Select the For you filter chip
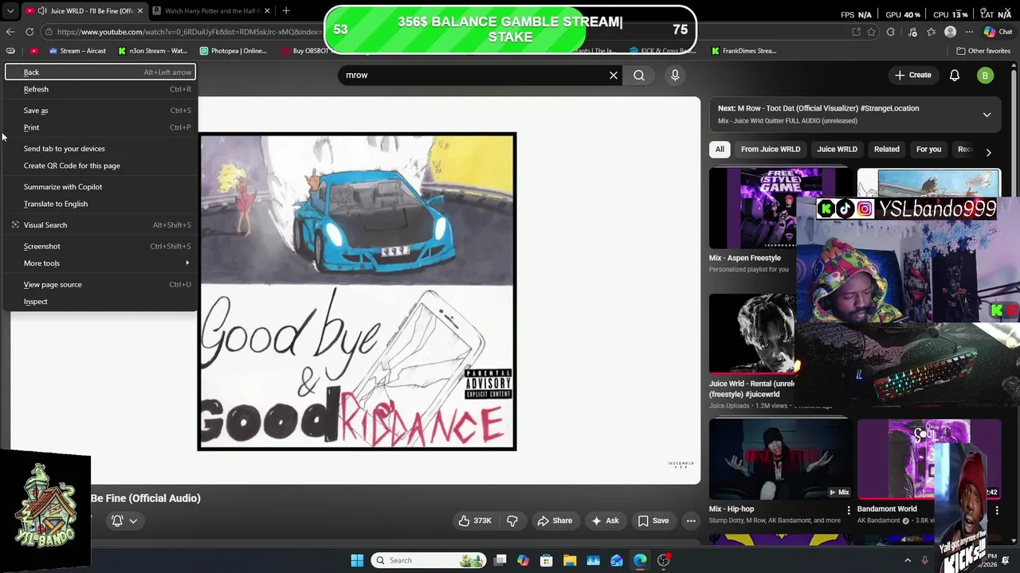This screenshot has width=1020, height=573. 929,150
